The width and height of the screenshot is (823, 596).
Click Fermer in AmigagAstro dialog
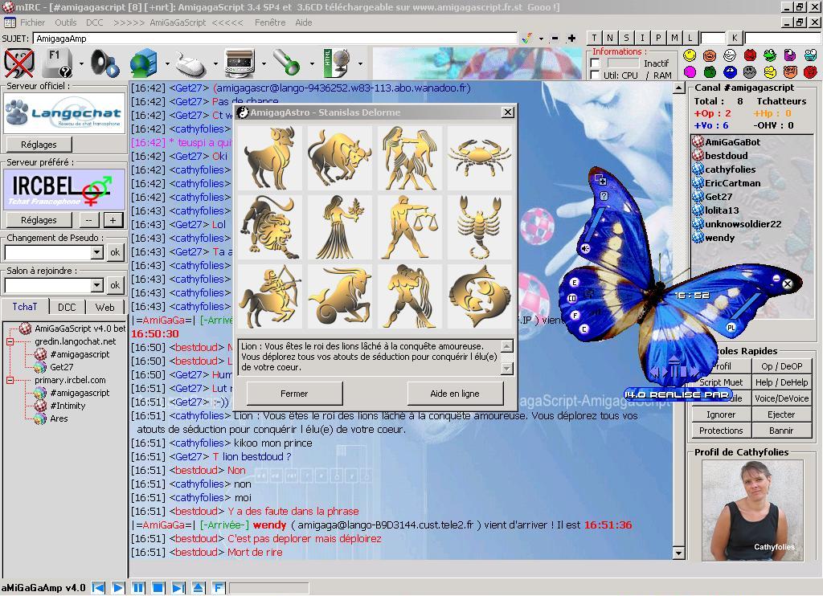click(x=294, y=394)
